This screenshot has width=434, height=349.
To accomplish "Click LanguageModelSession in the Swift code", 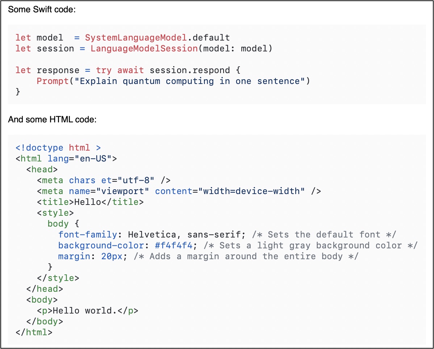I will coord(144,49).
